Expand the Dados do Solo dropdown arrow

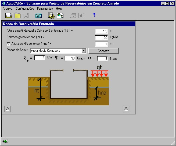pyautogui.click(x=84, y=51)
